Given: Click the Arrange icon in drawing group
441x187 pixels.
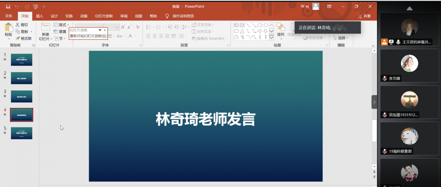Looking at the screenshot, I should coord(280,27).
